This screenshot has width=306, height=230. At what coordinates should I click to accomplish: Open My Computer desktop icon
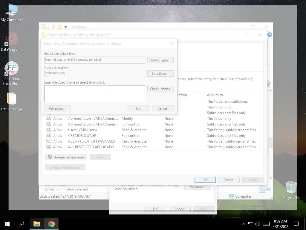12,13
